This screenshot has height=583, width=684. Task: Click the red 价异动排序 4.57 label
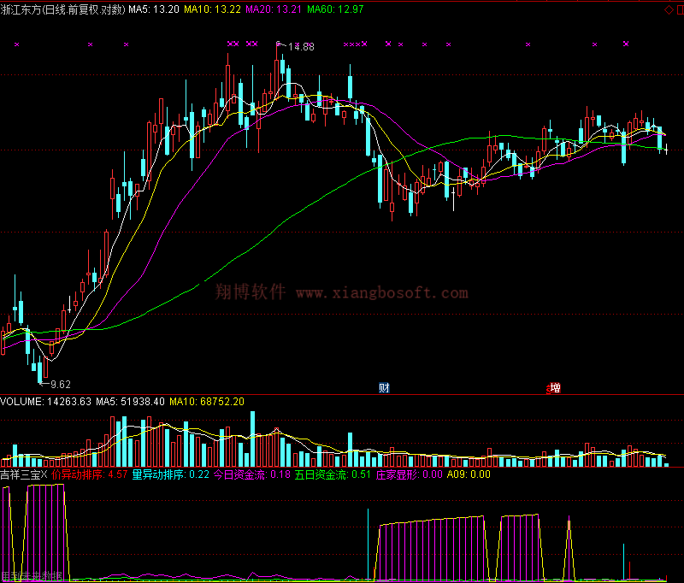[90, 474]
